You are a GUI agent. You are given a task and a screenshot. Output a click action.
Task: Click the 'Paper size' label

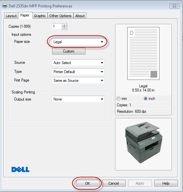point(22,42)
